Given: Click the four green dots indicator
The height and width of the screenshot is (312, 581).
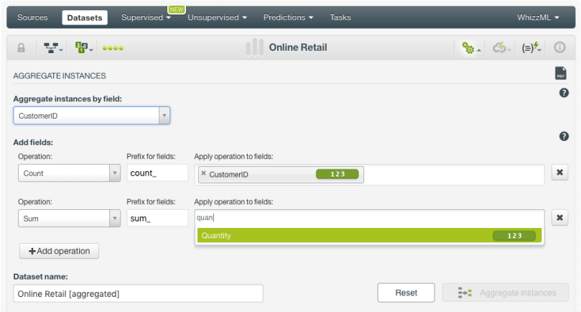Looking at the screenshot, I should (113, 48).
